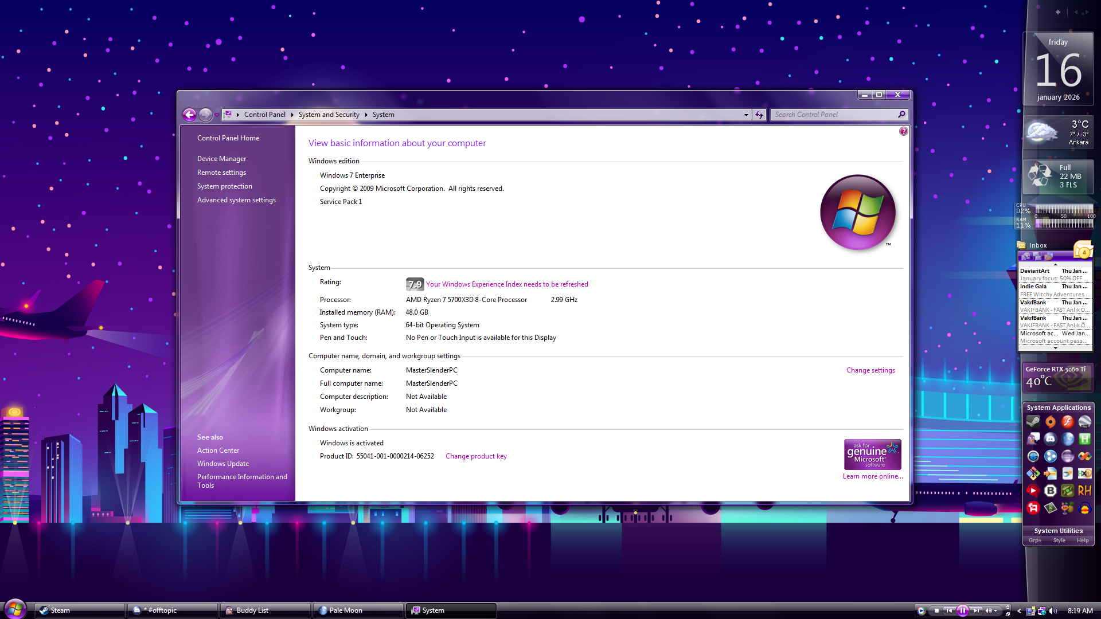The width and height of the screenshot is (1101, 619).
Task: Open the red headphone play icon in launcher
Action: 1033,491
